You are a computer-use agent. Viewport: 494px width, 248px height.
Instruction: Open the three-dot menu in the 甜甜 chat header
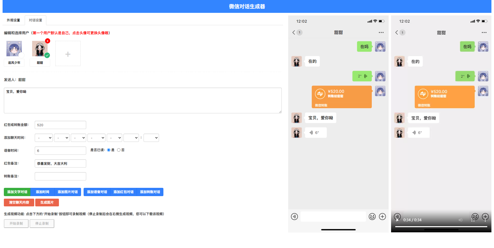pyautogui.click(x=381, y=32)
